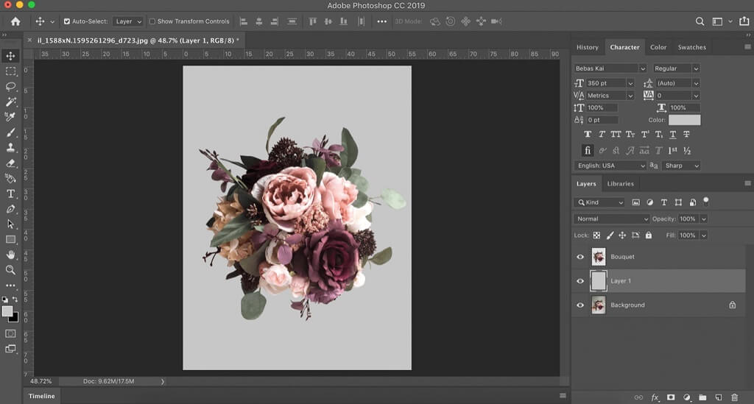Open the Metrics kerning dropdown
Viewport: 754px width, 404px height.
(x=630, y=96)
